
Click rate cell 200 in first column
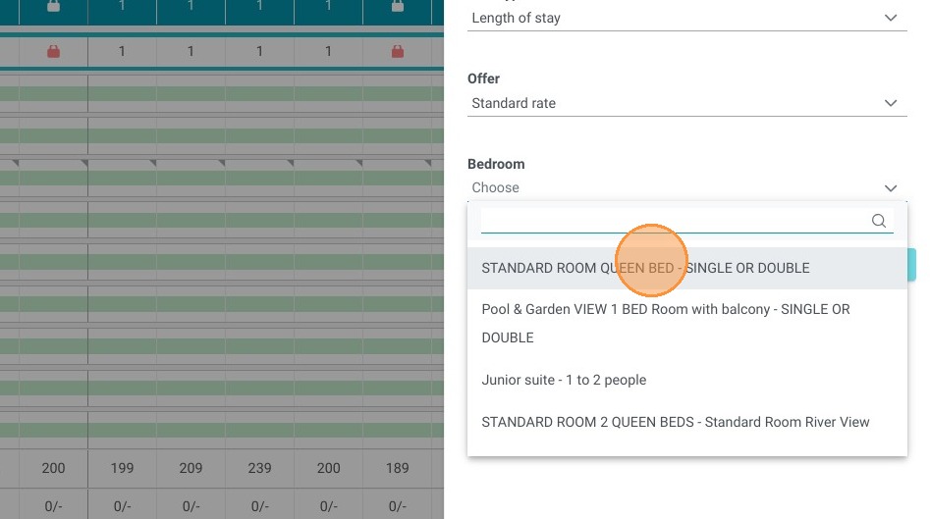53,468
